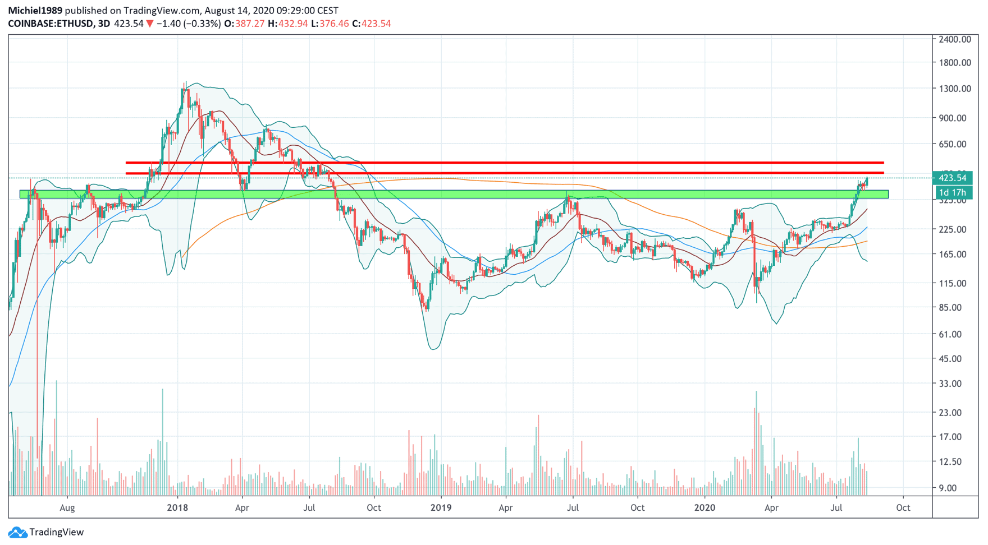Click the Aug label on the time axis
Viewport: 988px width, 545px height.
click(67, 508)
